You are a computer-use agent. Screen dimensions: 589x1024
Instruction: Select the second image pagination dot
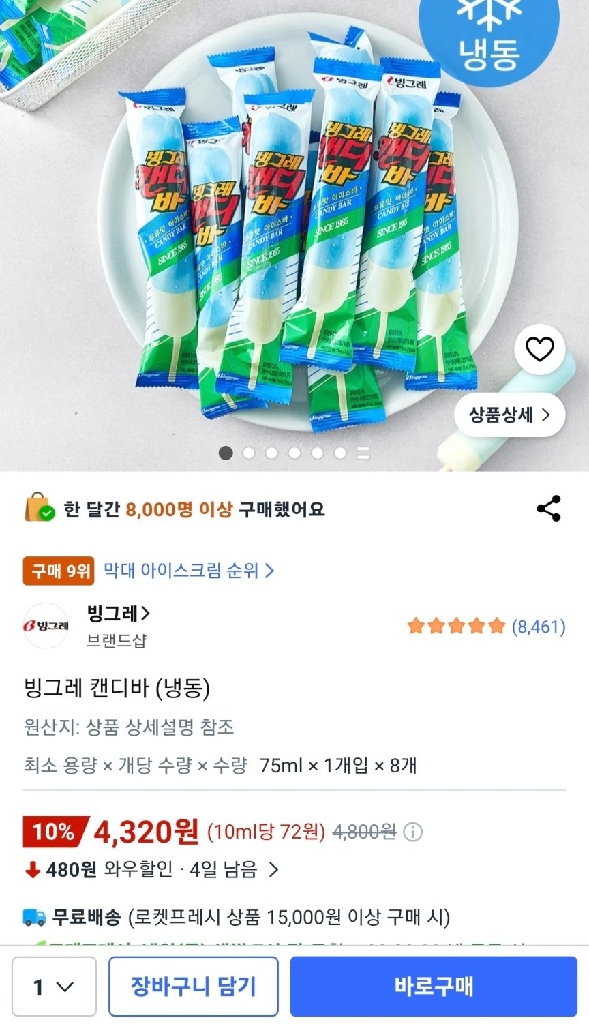(x=249, y=453)
